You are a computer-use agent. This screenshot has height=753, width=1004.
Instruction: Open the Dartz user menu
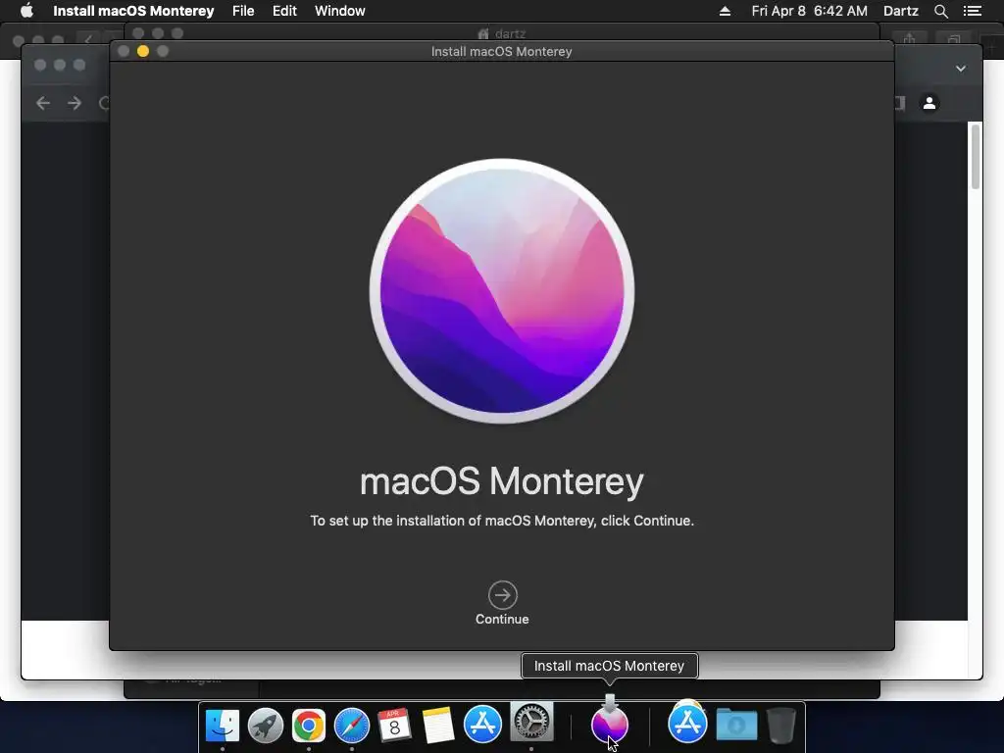coord(901,11)
